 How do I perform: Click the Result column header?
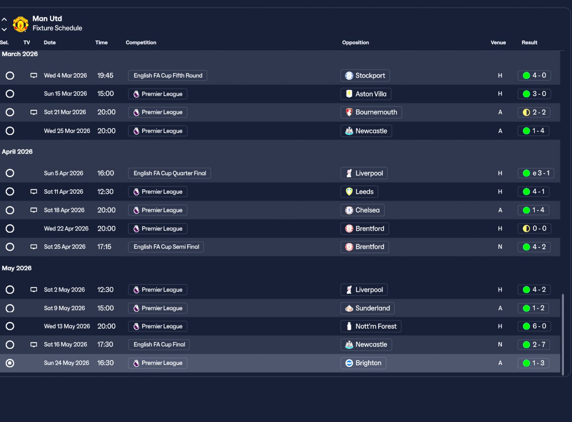tap(530, 43)
